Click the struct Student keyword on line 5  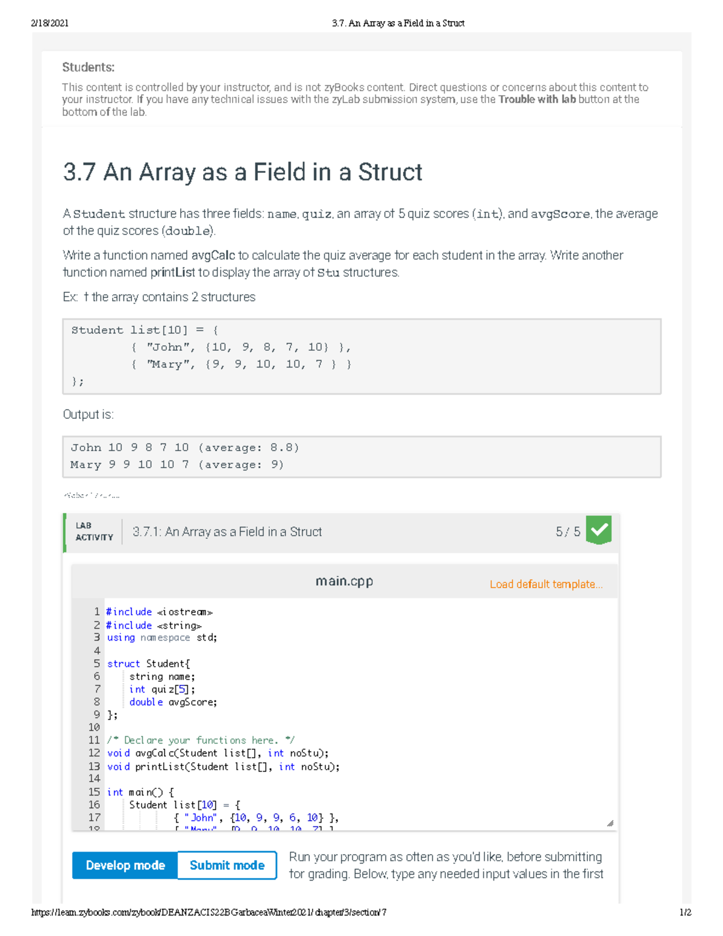tap(125, 663)
